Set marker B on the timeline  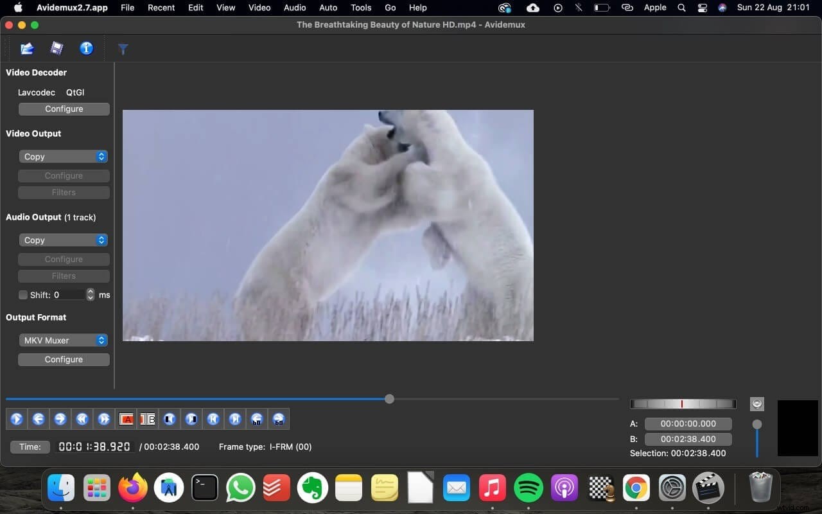(x=147, y=419)
